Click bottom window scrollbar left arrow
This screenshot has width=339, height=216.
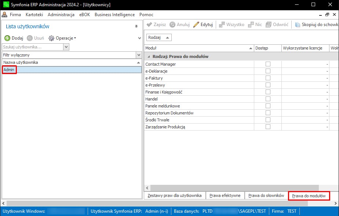(x=3, y=203)
